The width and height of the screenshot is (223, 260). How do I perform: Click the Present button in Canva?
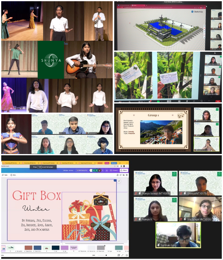point(115,170)
